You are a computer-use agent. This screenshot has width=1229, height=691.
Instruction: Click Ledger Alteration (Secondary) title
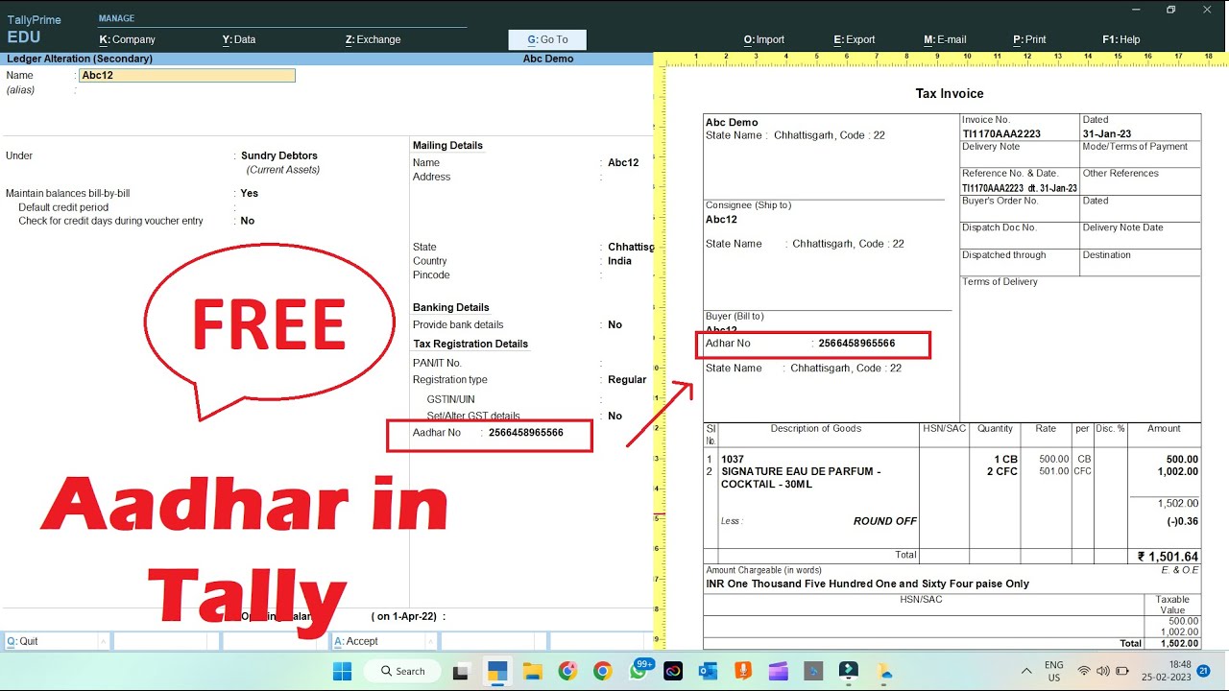(x=79, y=59)
